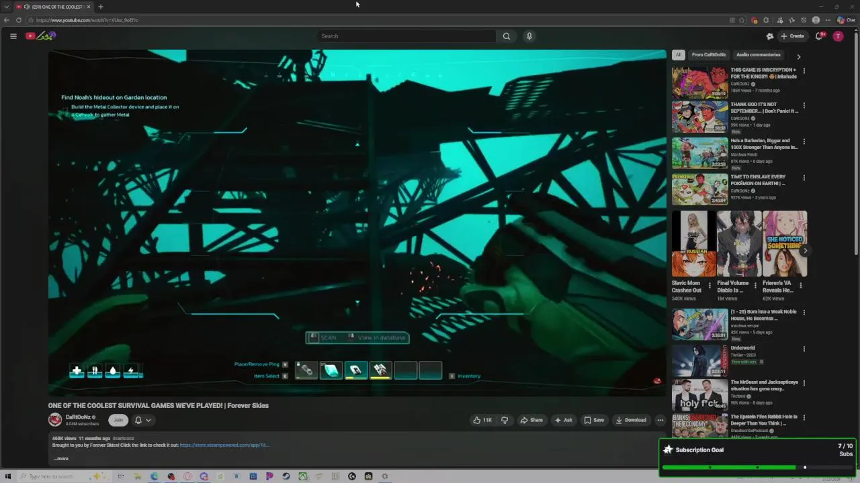Click the Forever Skies video player
The height and width of the screenshot is (483, 860).
coord(357,223)
